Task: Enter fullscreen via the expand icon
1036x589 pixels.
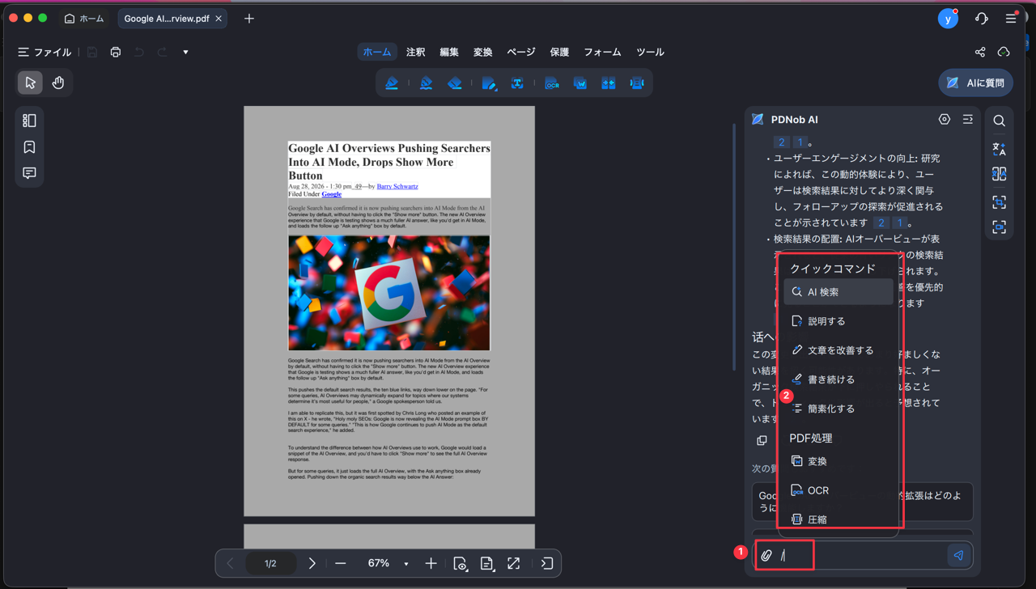Action: (x=514, y=563)
